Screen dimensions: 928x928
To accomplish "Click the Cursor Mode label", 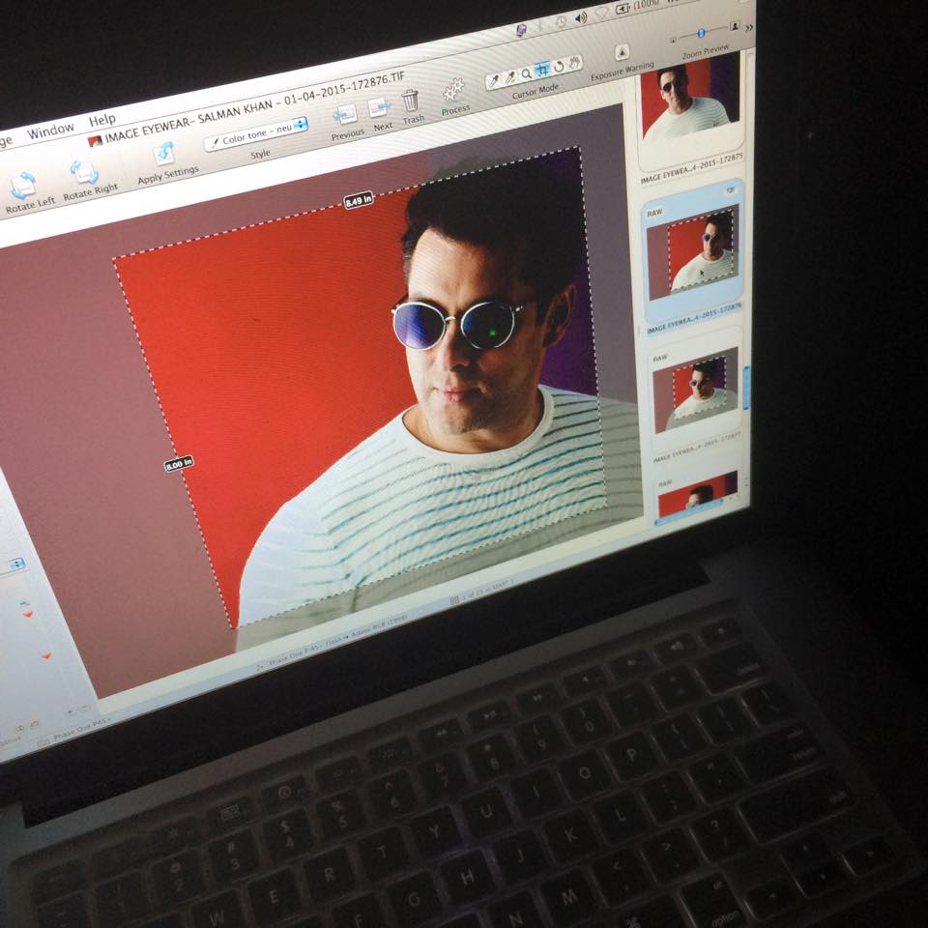I will [x=536, y=92].
